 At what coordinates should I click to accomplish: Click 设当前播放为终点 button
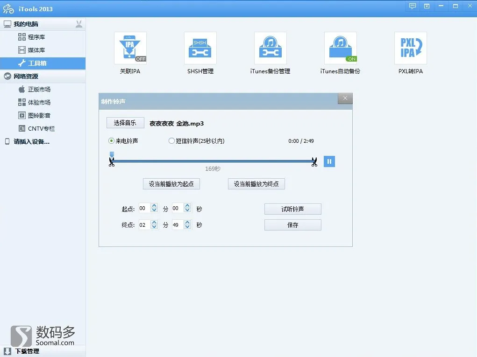[256, 184]
